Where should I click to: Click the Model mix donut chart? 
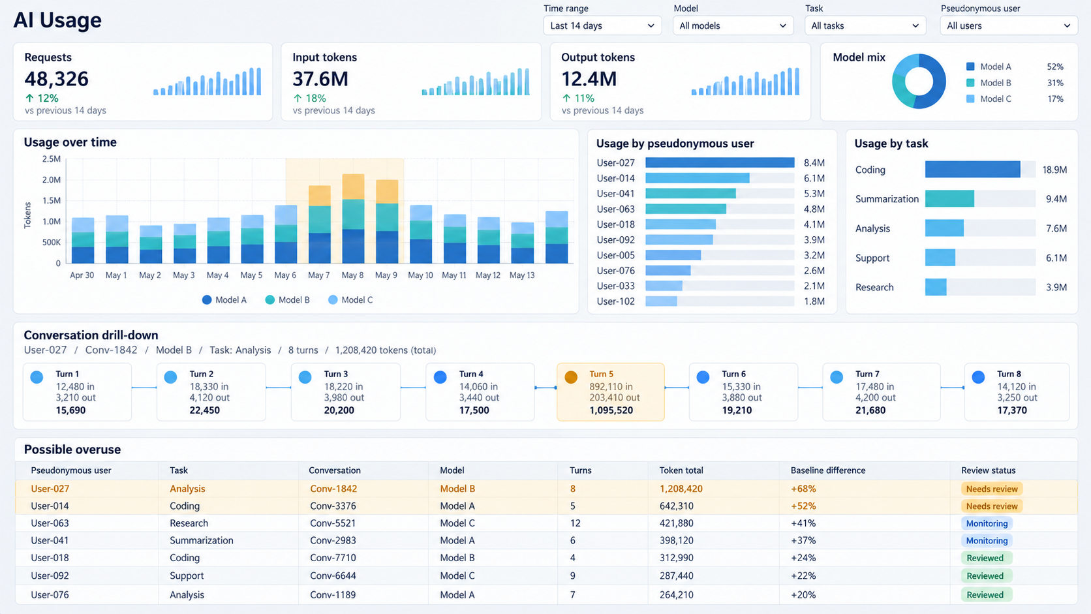point(919,81)
